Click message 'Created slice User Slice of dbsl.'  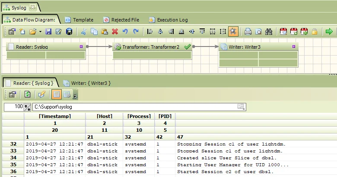(x=226, y=158)
